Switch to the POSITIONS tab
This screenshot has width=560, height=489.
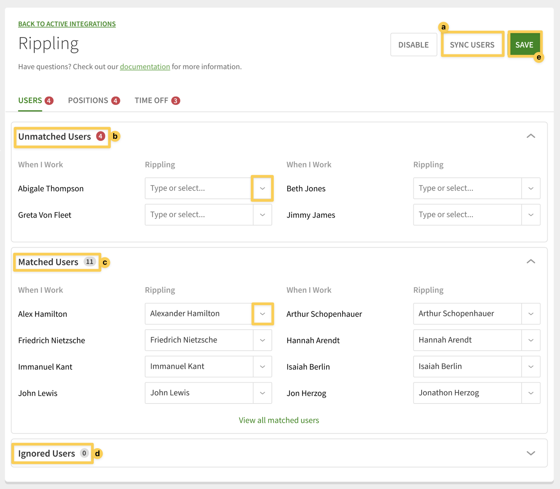coord(88,100)
